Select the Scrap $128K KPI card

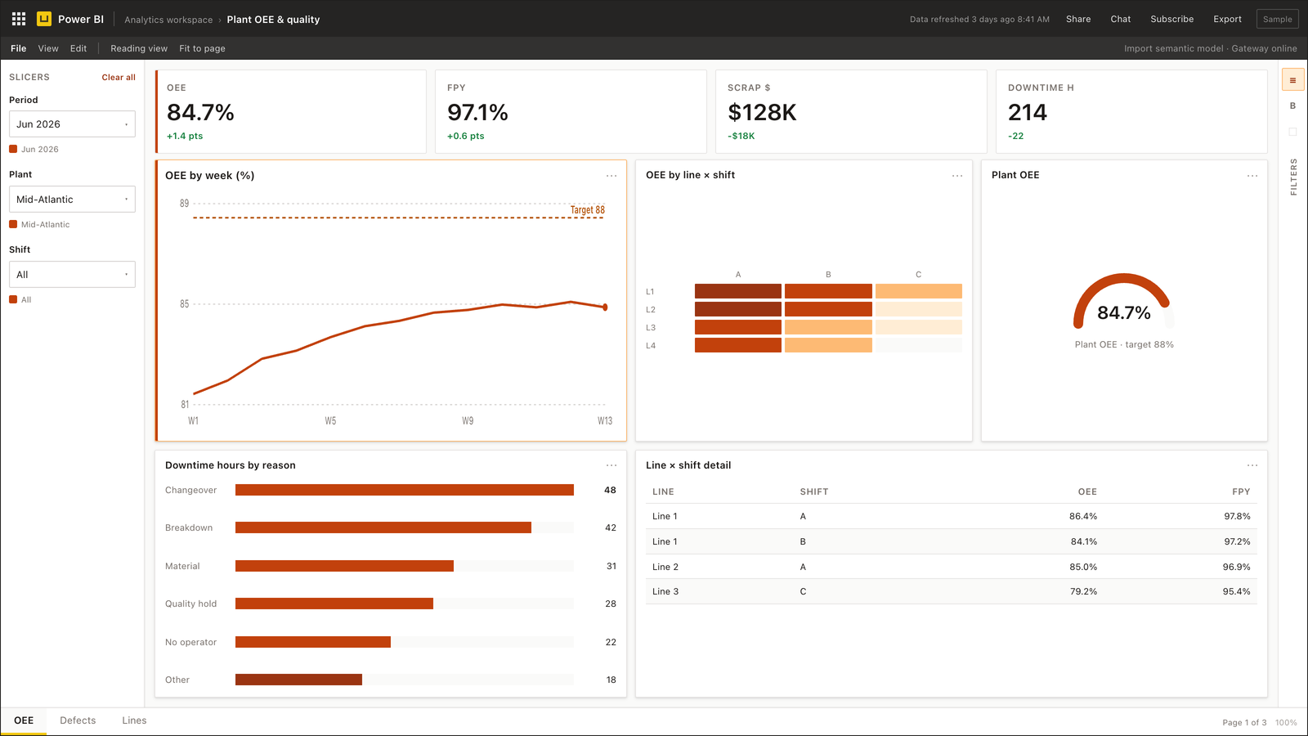click(x=851, y=111)
